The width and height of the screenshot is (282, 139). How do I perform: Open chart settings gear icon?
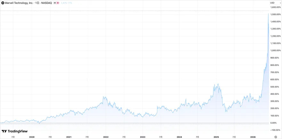[x=276, y=137]
